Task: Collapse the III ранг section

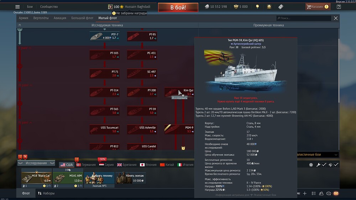Action: pyautogui.click(x=25, y=85)
